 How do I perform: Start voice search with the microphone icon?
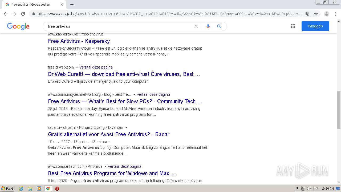[208, 26]
